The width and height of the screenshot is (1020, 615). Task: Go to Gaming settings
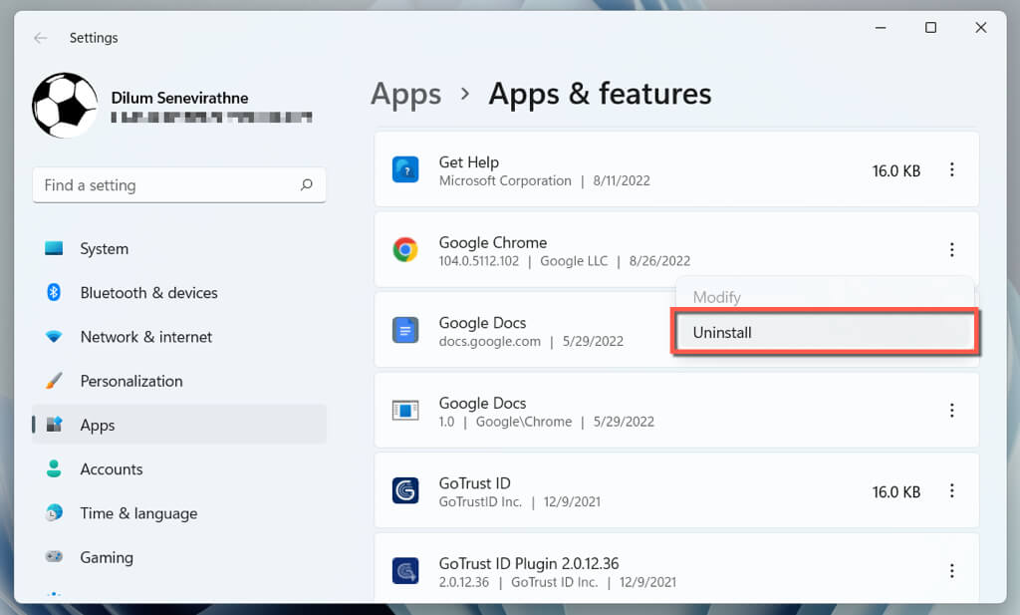tap(179, 557)
